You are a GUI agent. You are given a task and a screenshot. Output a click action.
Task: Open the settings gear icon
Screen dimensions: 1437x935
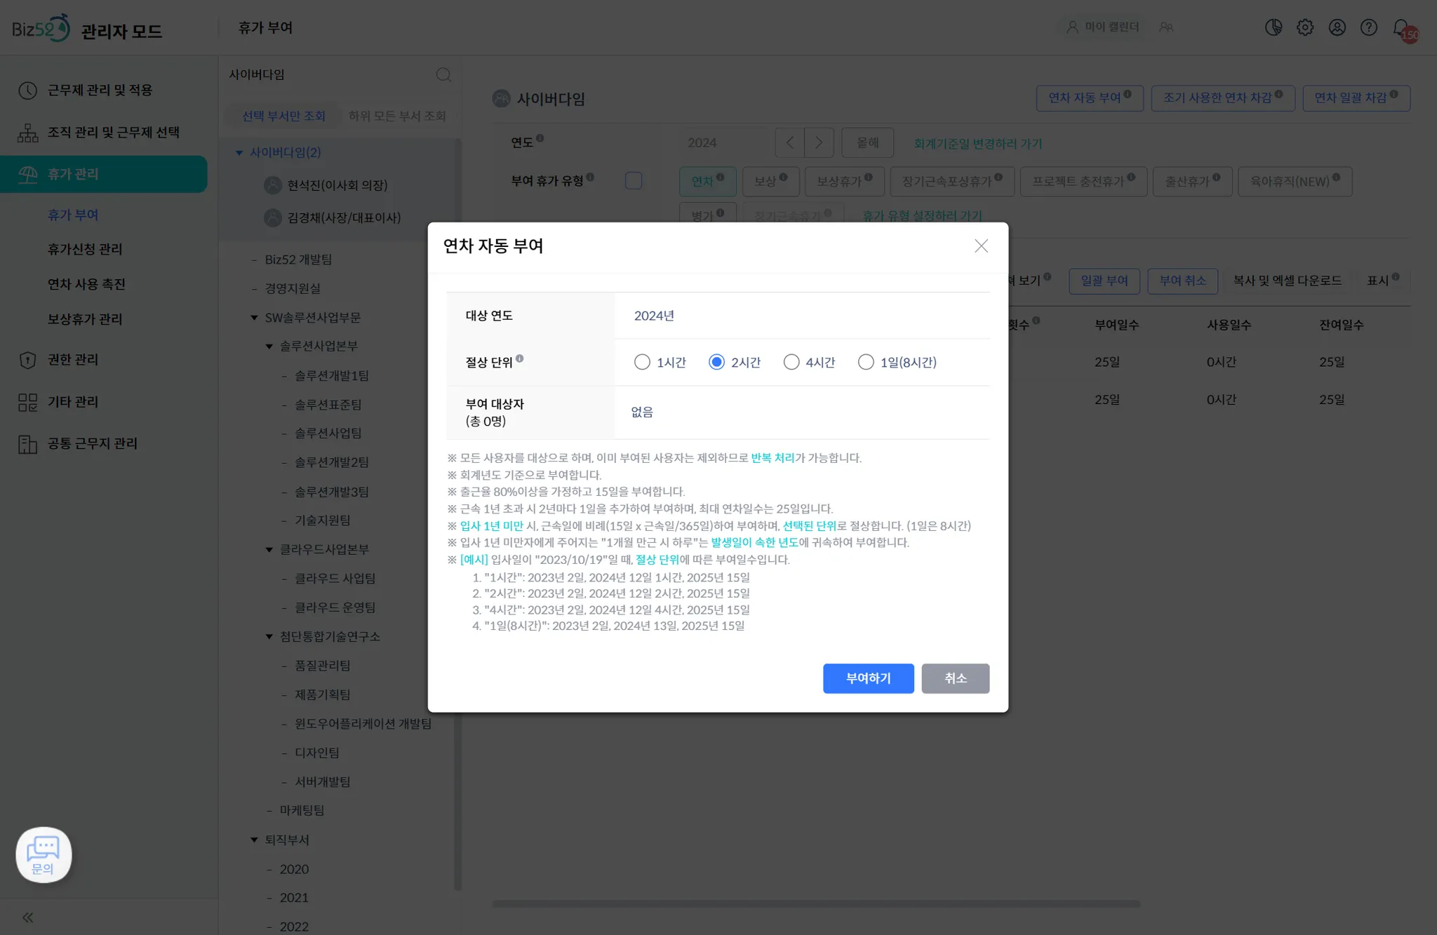[x=1305, y=27]
